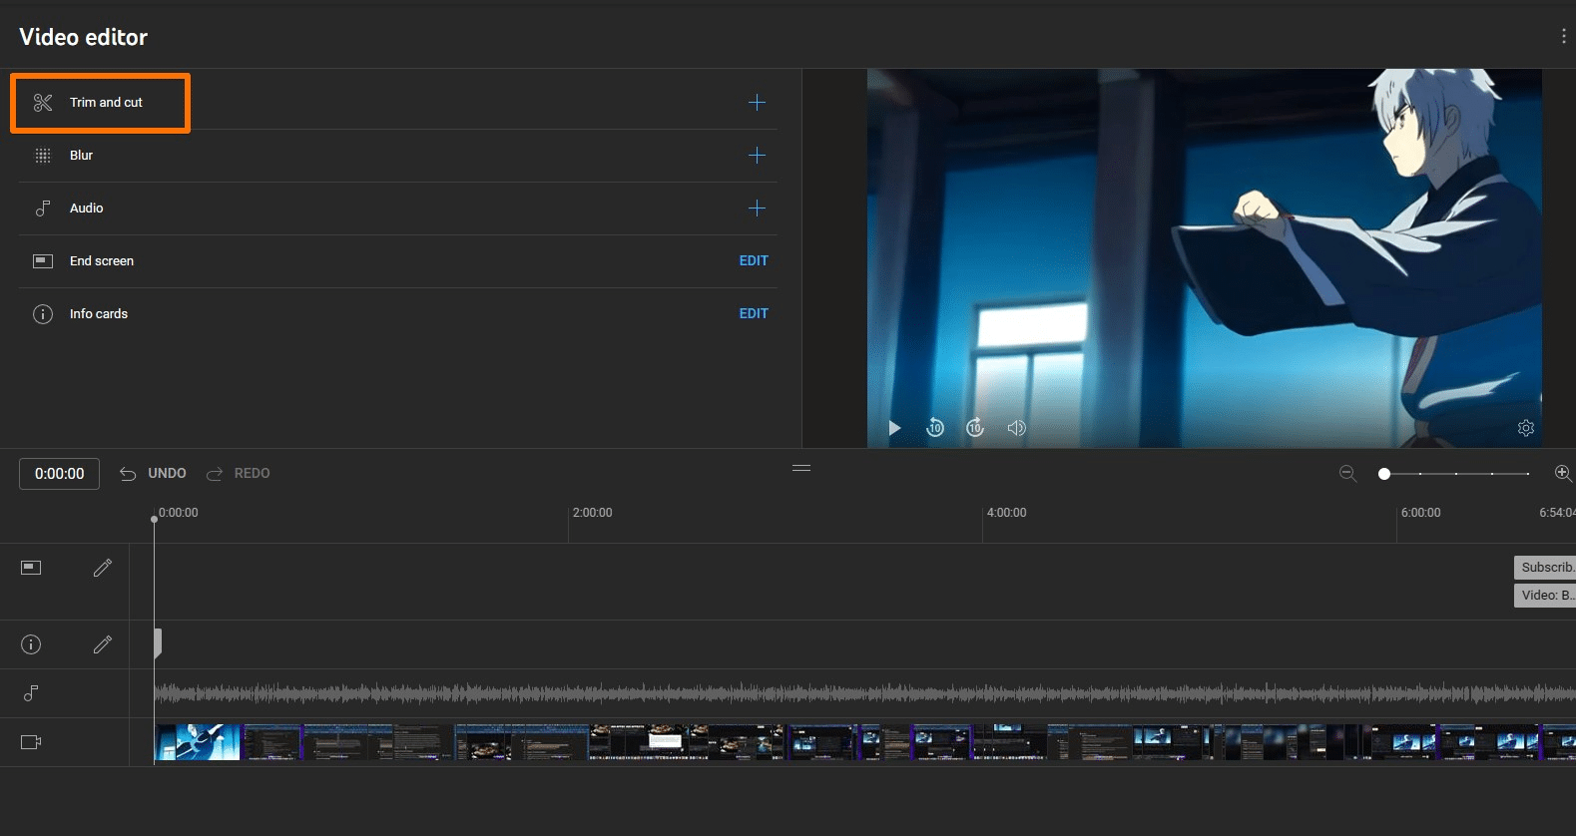Click the 4:00:00 timeline mark

1006,513
